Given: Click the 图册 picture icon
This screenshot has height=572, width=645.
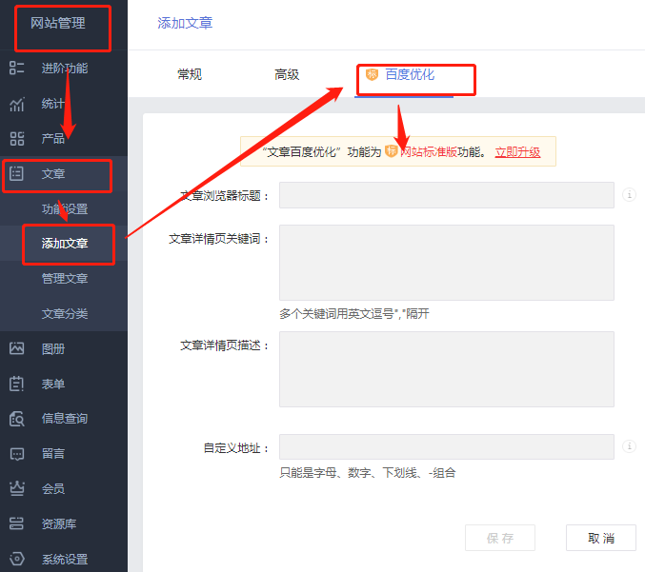Looking at the screenshot, I should pyautogui.click(x=16, y=349).
